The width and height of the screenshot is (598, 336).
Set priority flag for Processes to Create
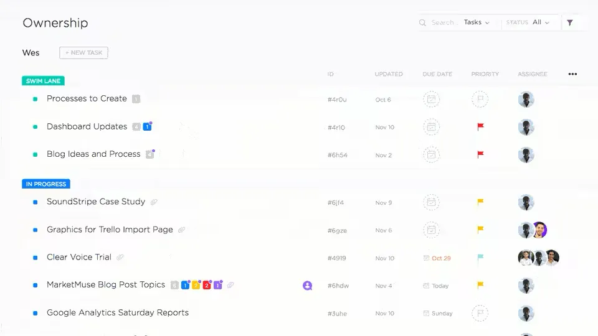480,100
